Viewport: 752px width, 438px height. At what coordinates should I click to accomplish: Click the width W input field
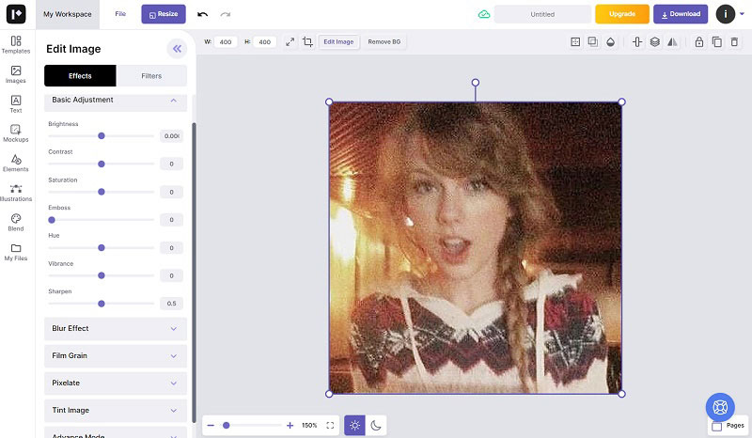pyautogui.click(x=226, y=41)
